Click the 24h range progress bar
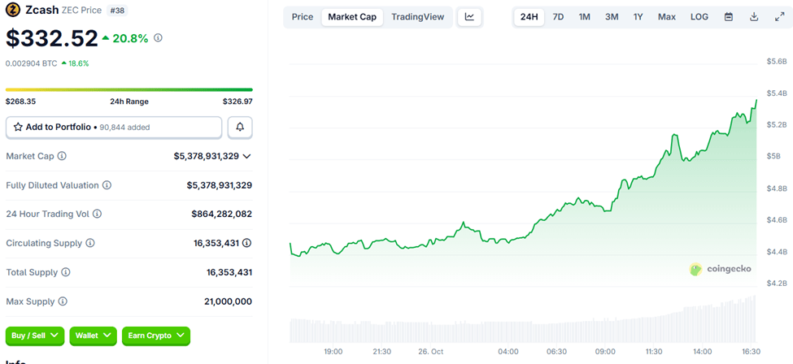The image size is (793, 364). pos(129,89)
